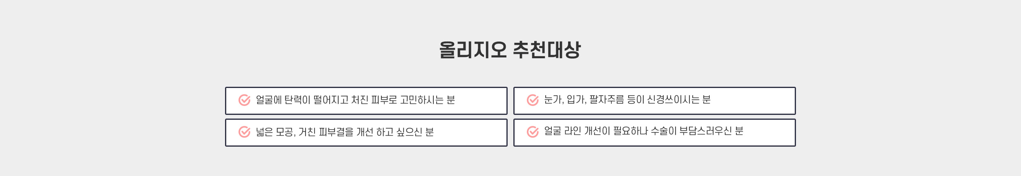Viewport: 1021px width, 176px height.
Task: Select the 올리지오 추천대상 heading
Action: (510, 50)
